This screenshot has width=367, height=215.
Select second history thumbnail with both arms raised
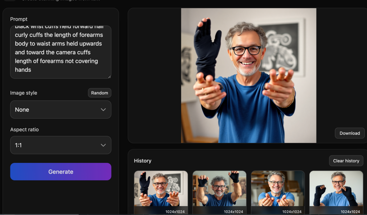219,189
